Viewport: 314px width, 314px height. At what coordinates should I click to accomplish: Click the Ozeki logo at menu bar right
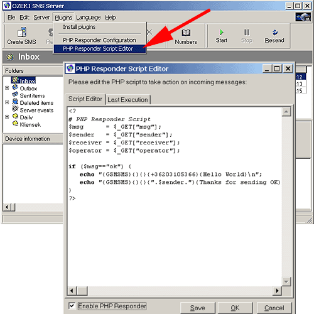[x=303, y=17]
